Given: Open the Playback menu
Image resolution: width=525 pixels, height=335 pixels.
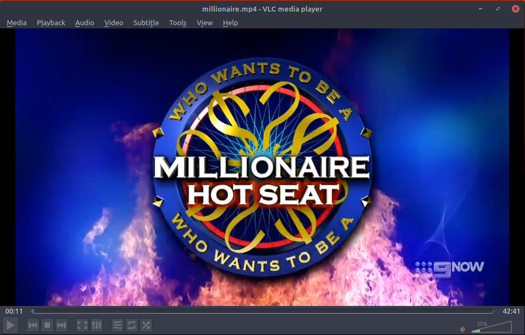Looking at the screenshot, I should [x=51, y=22].
